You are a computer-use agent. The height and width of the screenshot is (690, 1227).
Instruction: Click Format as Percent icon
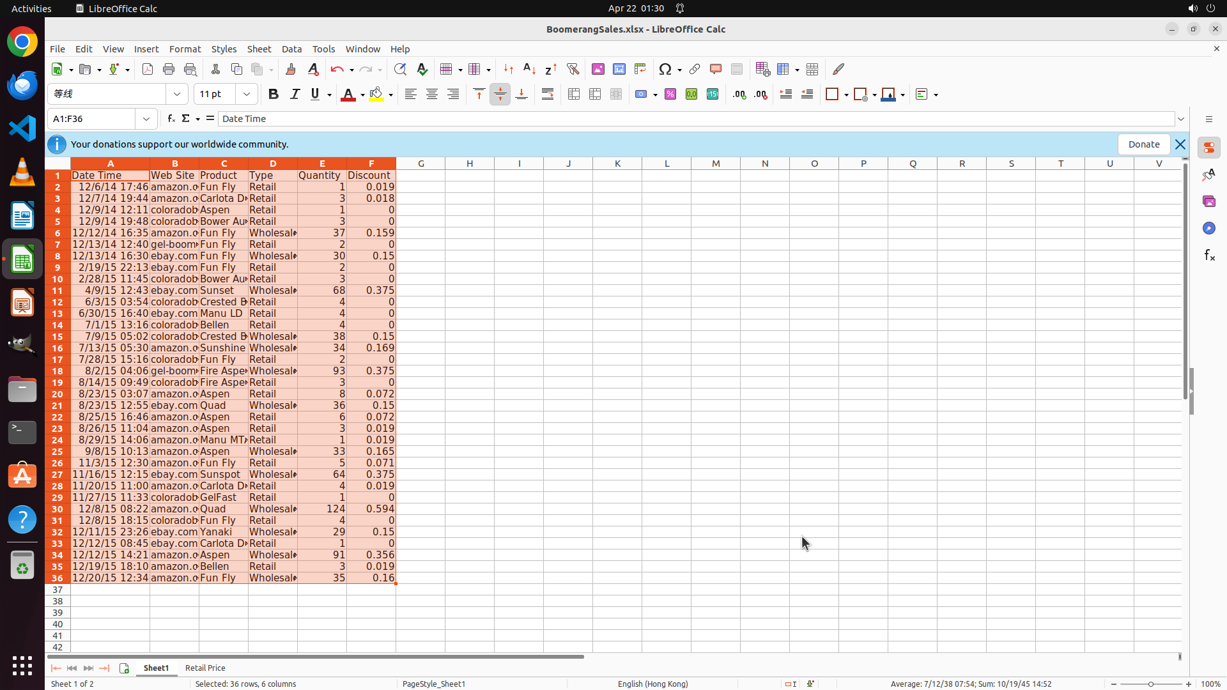coord(670,95)
